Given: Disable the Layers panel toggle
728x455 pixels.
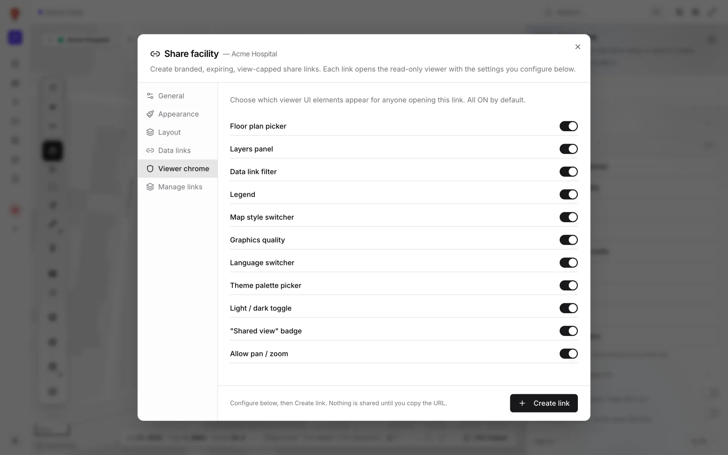Looking at the screenshot, I should (x=568, y=149).
